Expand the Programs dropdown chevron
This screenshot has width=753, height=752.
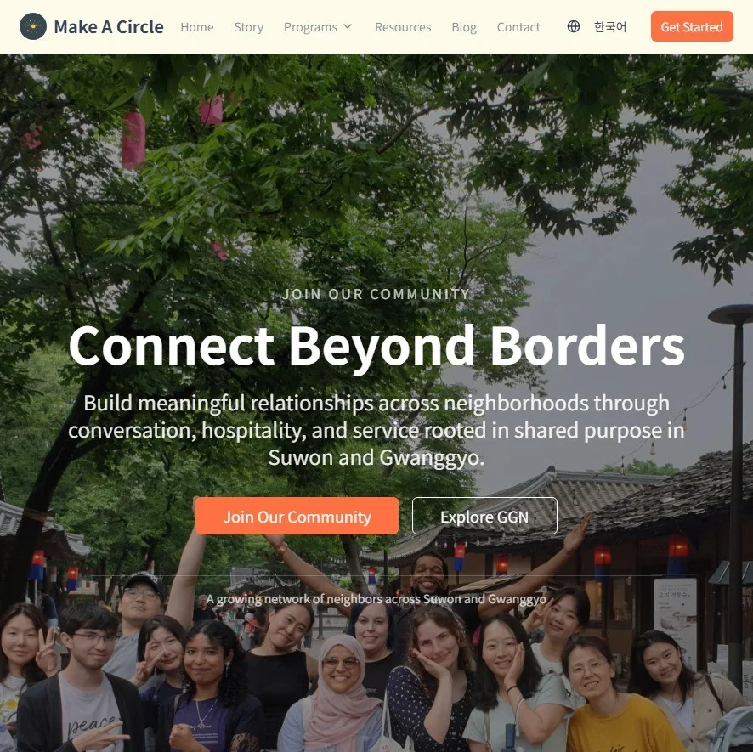point(348,26)
